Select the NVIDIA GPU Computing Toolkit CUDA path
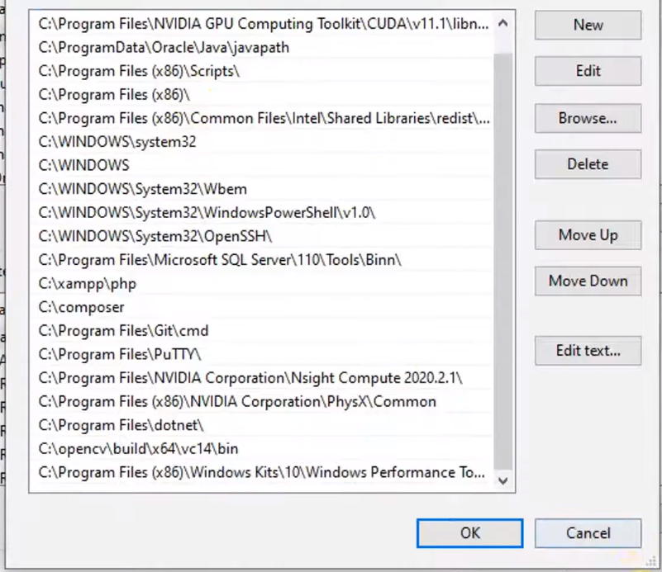This screenshot has height=572, width=662. point(262,24)
